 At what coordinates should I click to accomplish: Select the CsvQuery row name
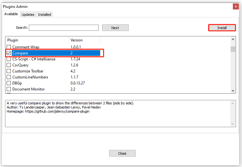tap(20, 65)
